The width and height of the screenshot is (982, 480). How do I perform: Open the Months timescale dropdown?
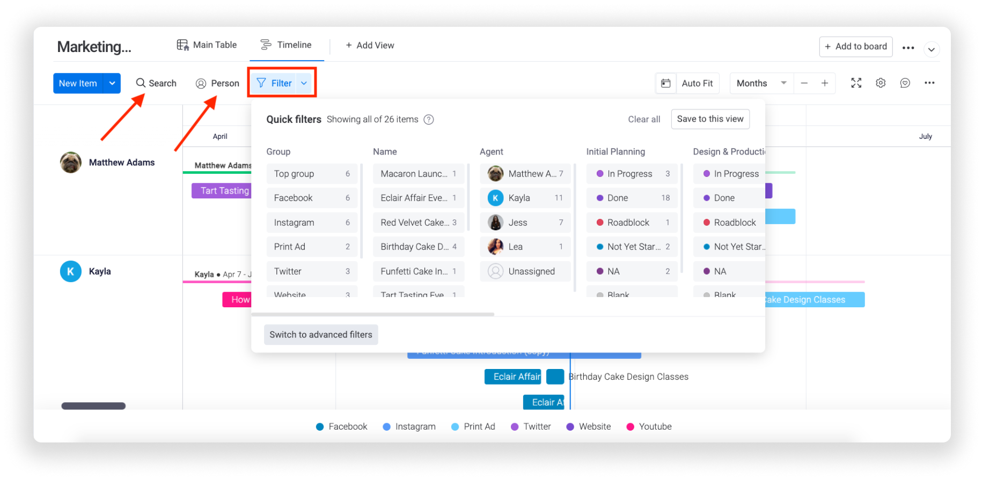(761, 83)
